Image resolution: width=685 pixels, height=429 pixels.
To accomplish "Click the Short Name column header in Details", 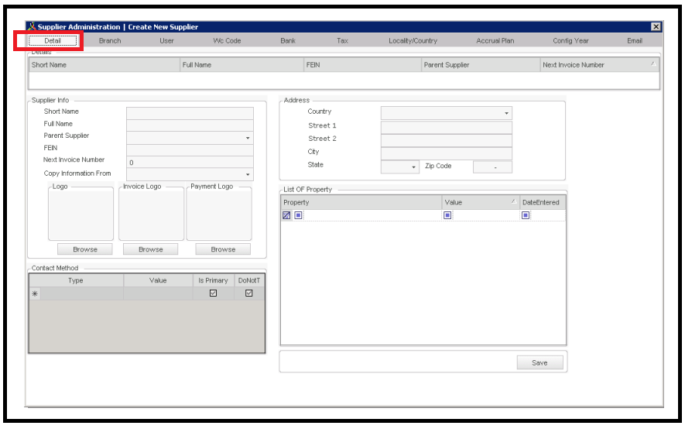I will 104,64.
